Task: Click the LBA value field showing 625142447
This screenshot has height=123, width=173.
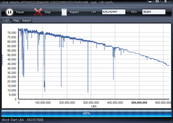Action: [x=114, y=12]
